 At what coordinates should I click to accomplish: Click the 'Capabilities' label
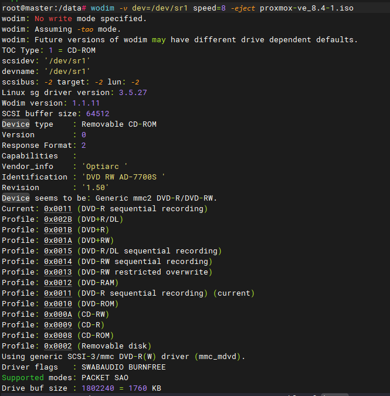point(30,156)
